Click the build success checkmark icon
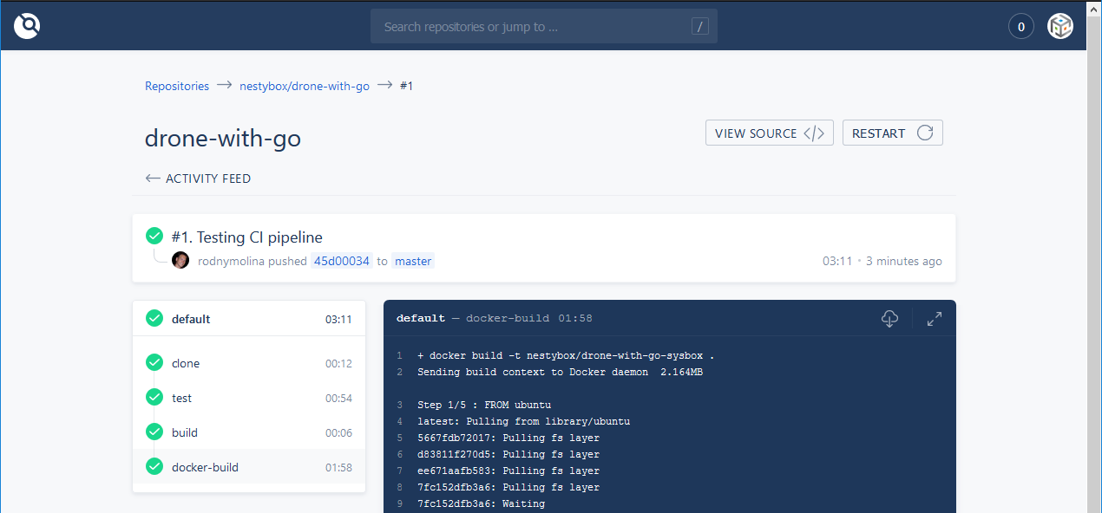This screenshot has height=513, width=1102. pos(154,237)
